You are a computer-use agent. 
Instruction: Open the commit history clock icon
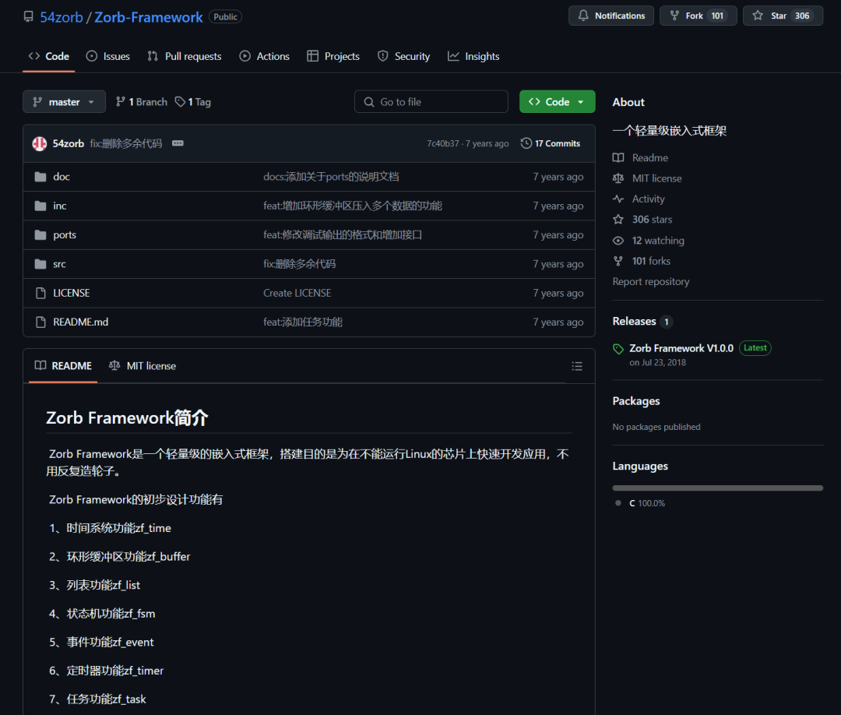tap(528, 143)
